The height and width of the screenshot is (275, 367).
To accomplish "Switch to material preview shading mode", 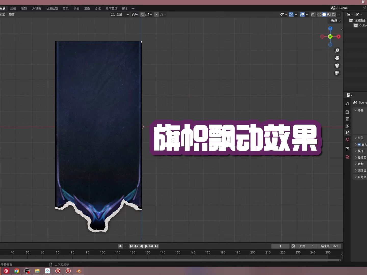I will coord(329,15).
